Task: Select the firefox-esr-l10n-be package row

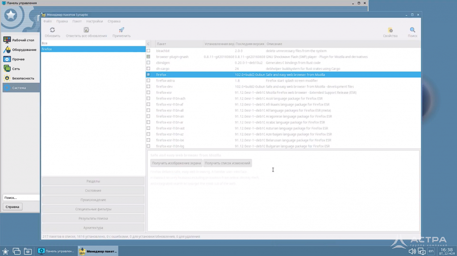Action: click(283, 140)
